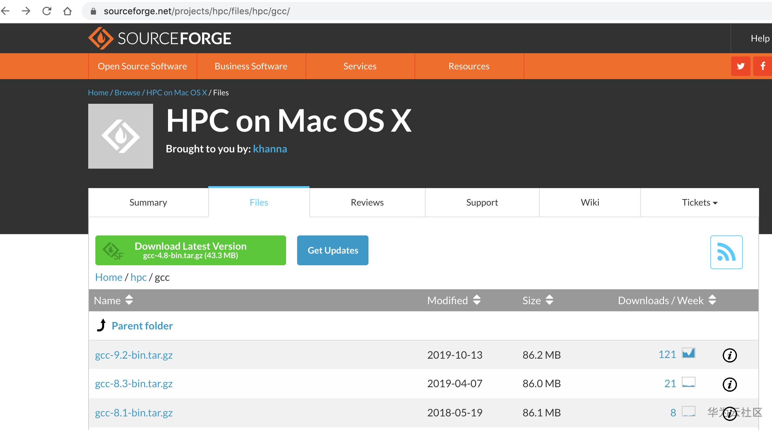Download Latest Version gcc-4.8-bin.tar.gz
The image size is (772, 430).
pyautogui.click(x=191, y=250)
